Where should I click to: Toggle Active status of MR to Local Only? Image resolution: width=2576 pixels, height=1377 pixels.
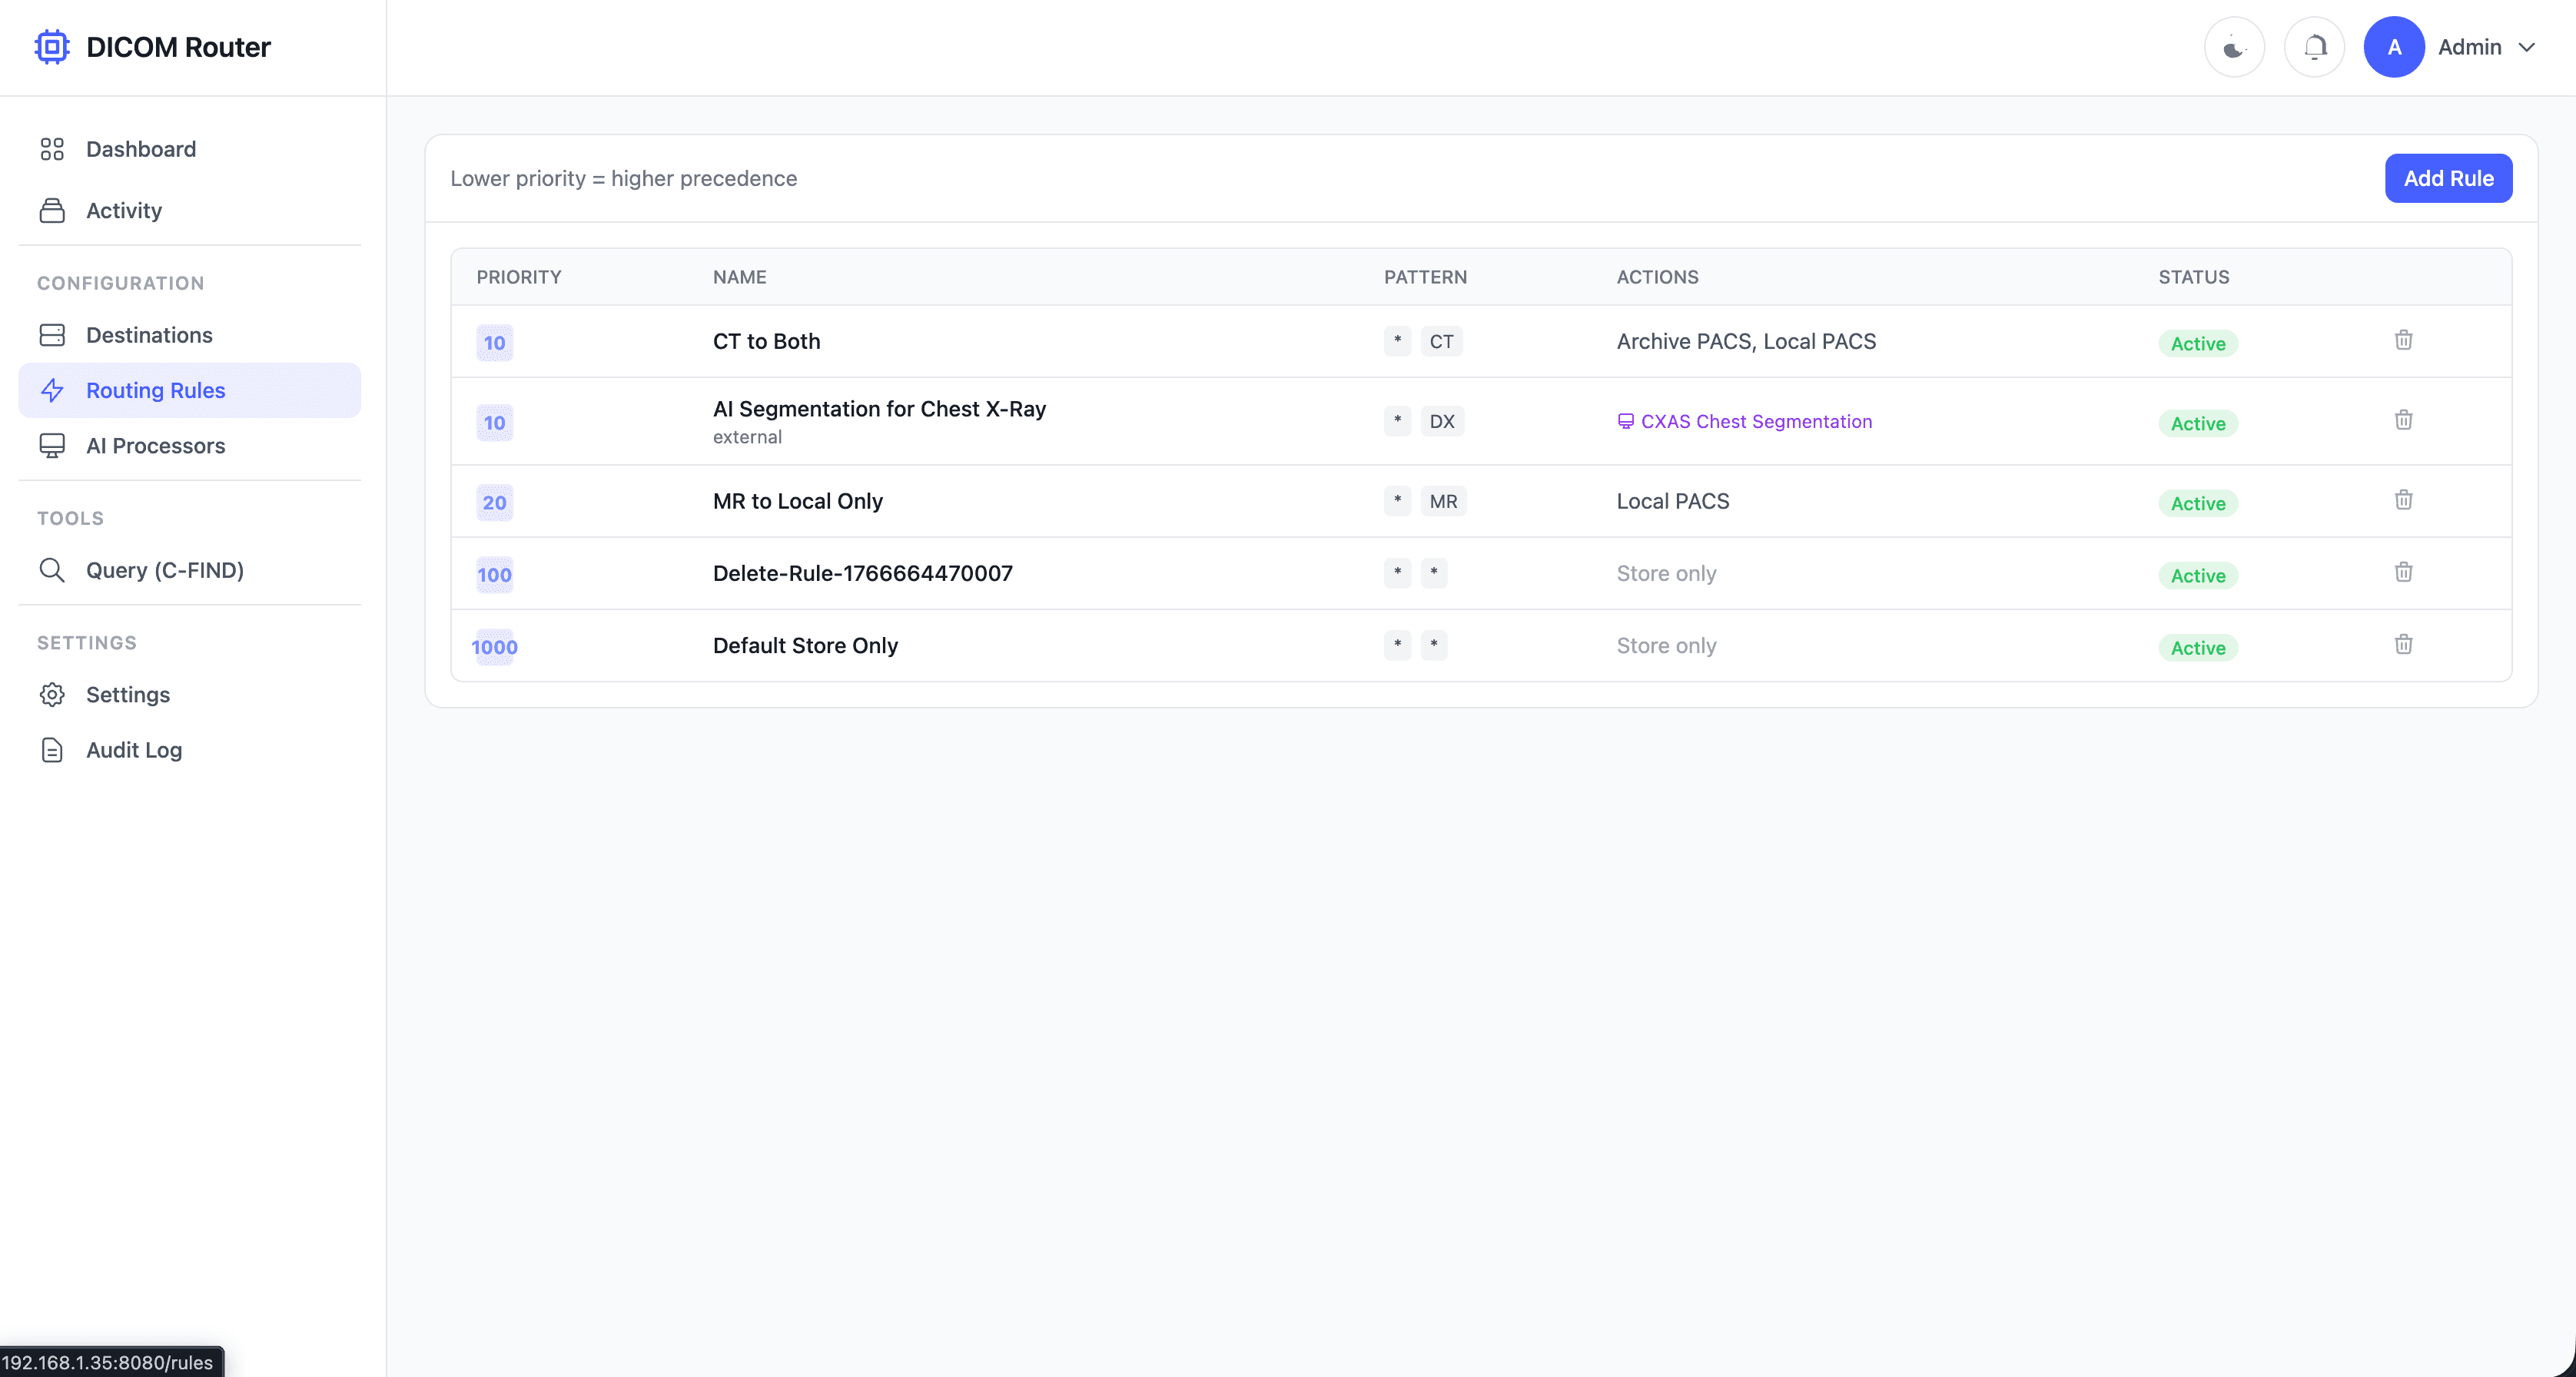[x=2197, y=503]
